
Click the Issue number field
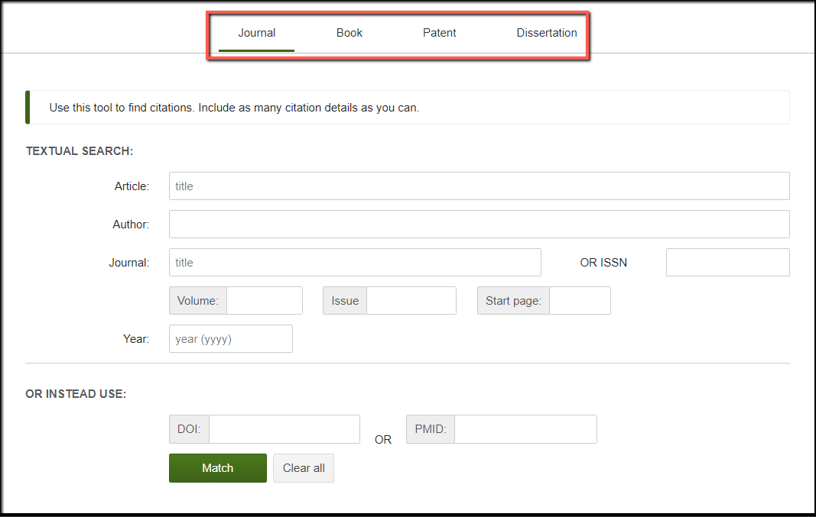[x=411, y=300]
